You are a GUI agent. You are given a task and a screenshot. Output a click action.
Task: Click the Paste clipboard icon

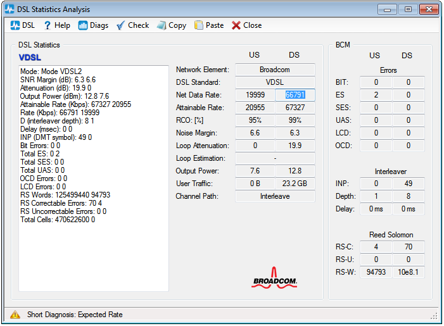click(x=199, y=25)
